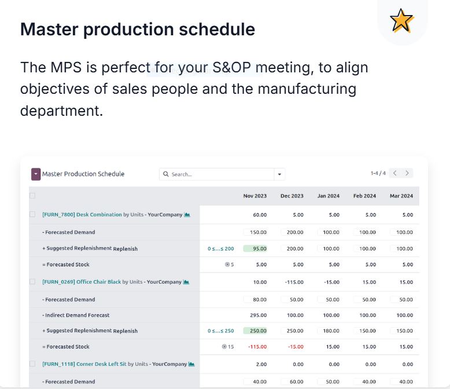Click the Search input field
The height and width of the screenshot is (389, 450).
click(x=220, y=174)
